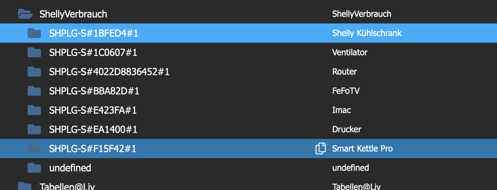
Task: Click the FeFoTV device name
Action: pyautogui.click(x=346, y=91)
